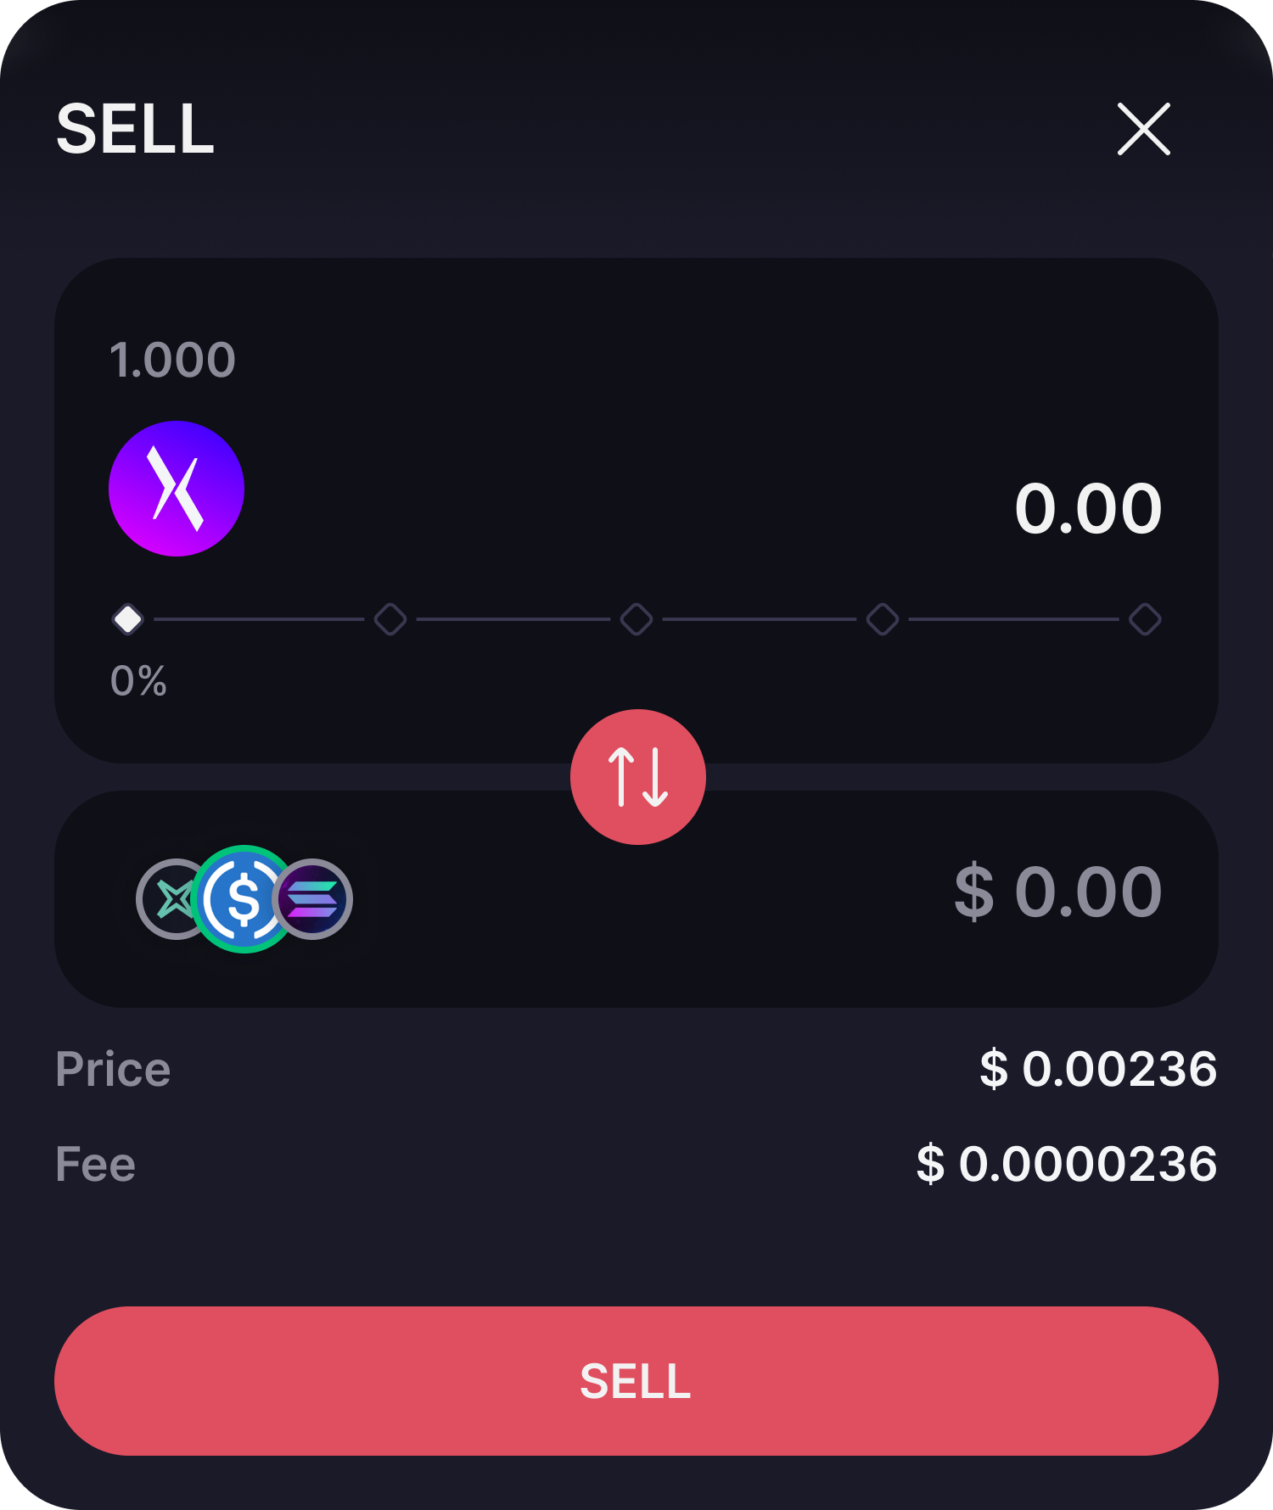Click the price value $ 0.00236
The height and width of the screenshot is (1510, 1273).
(x=1098, y=1069)
